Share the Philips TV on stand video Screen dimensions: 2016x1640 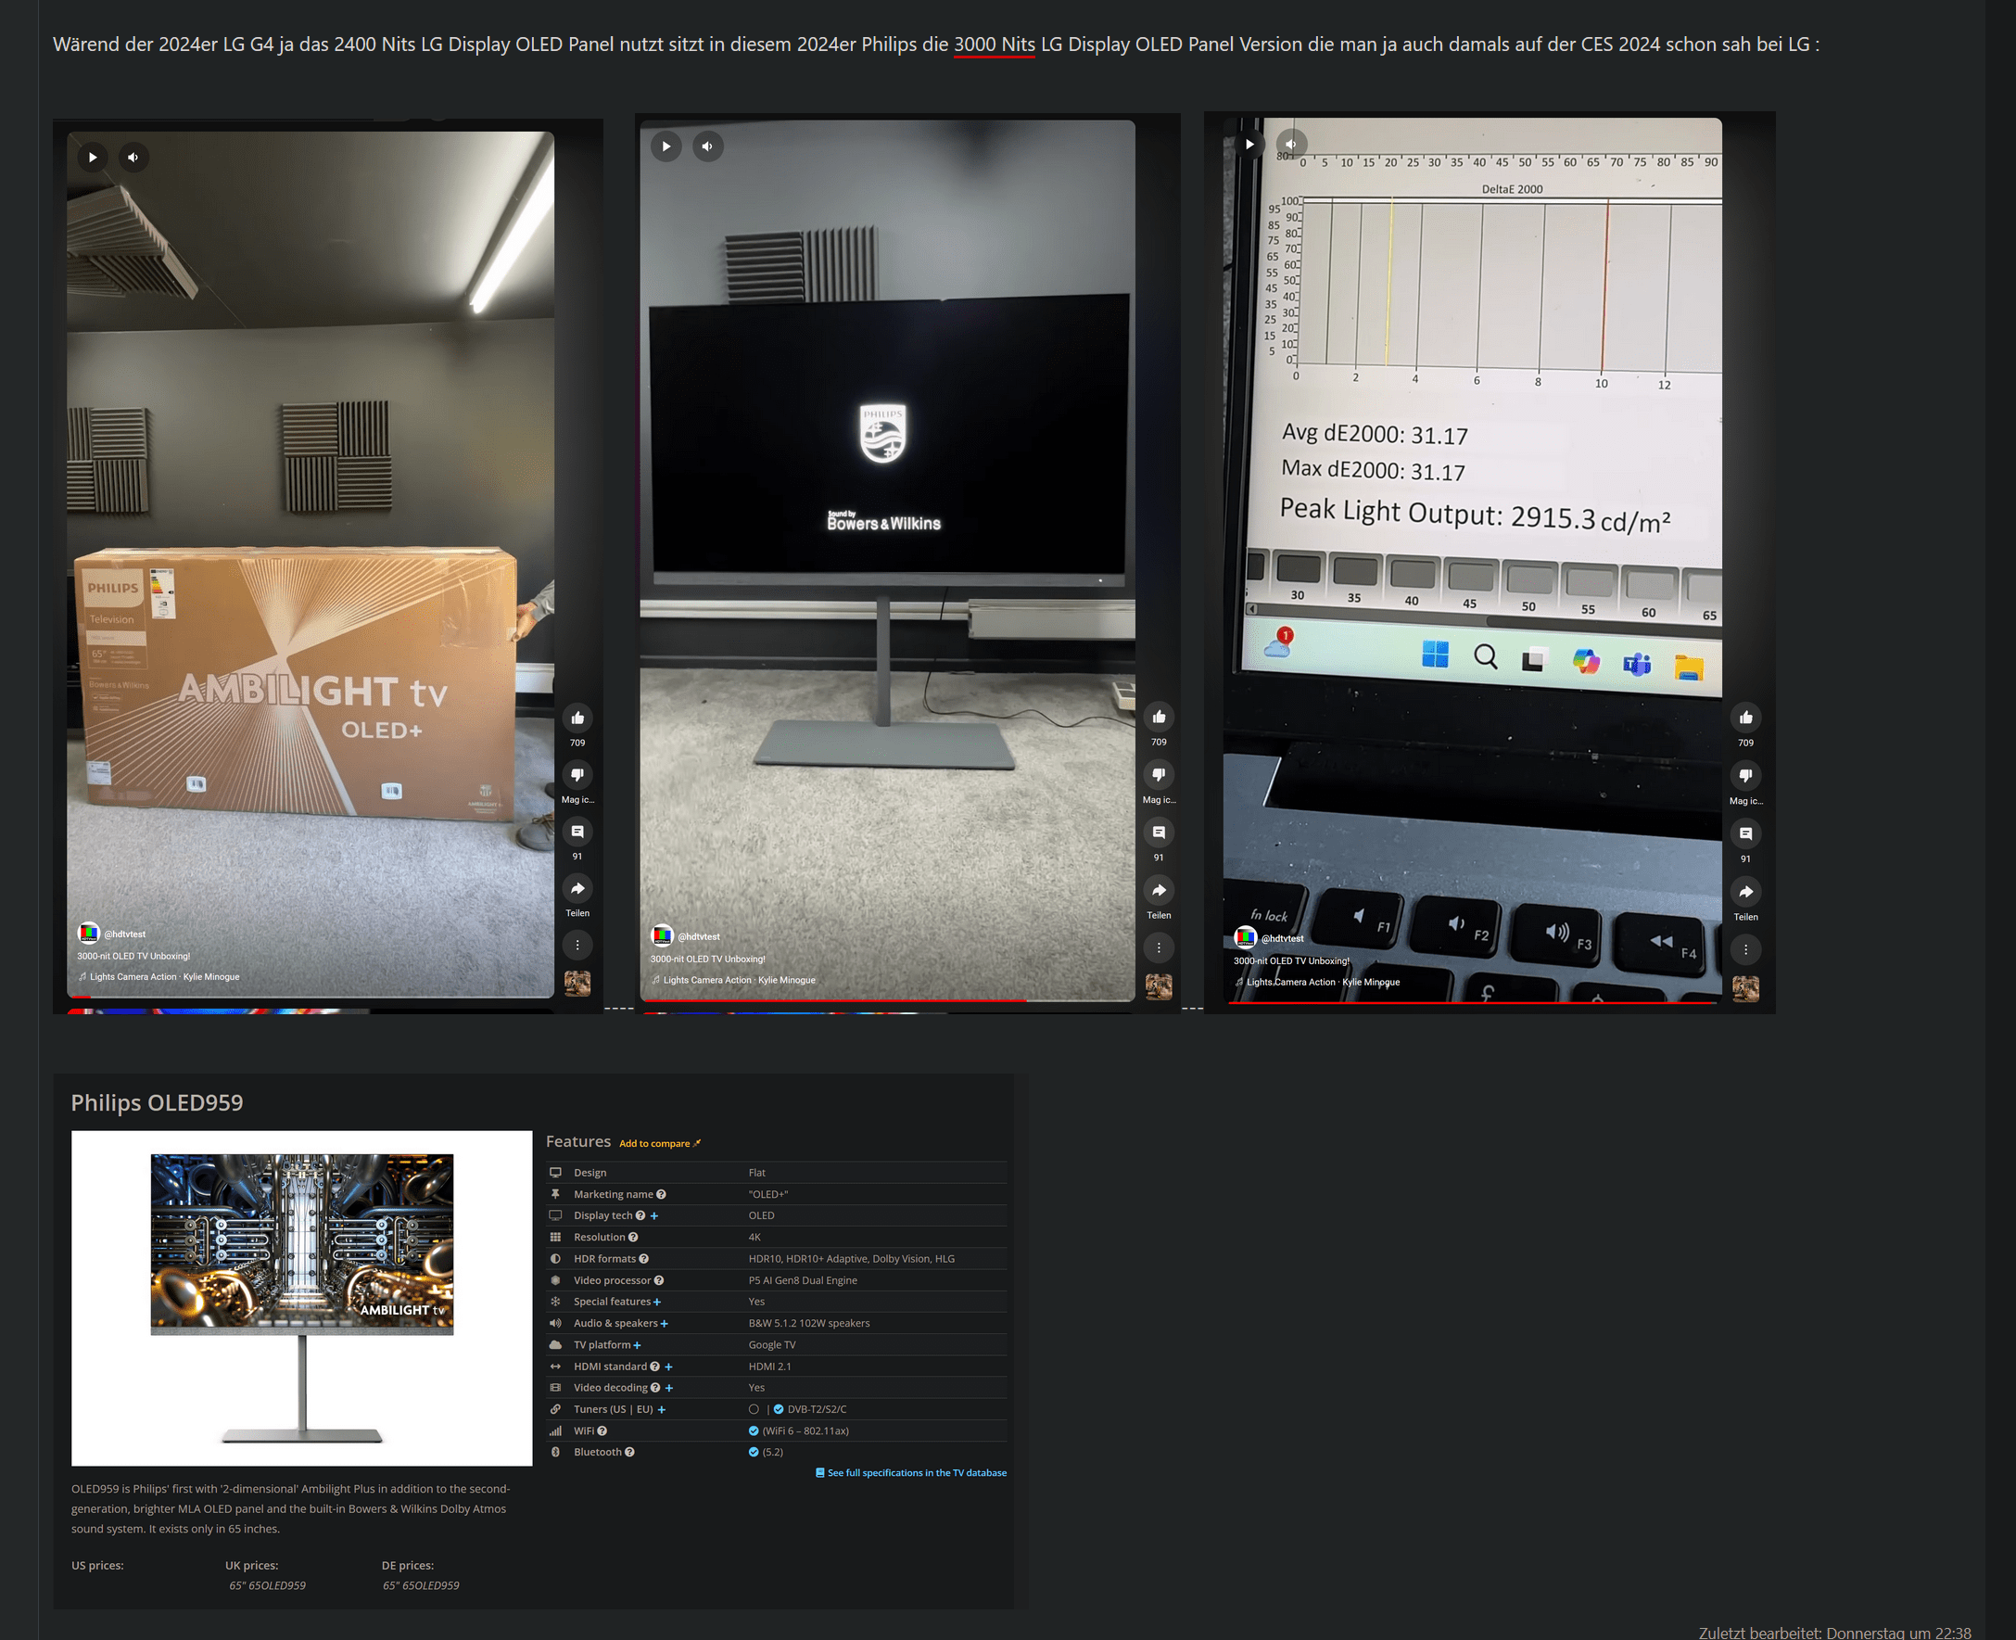(1159, 890)
